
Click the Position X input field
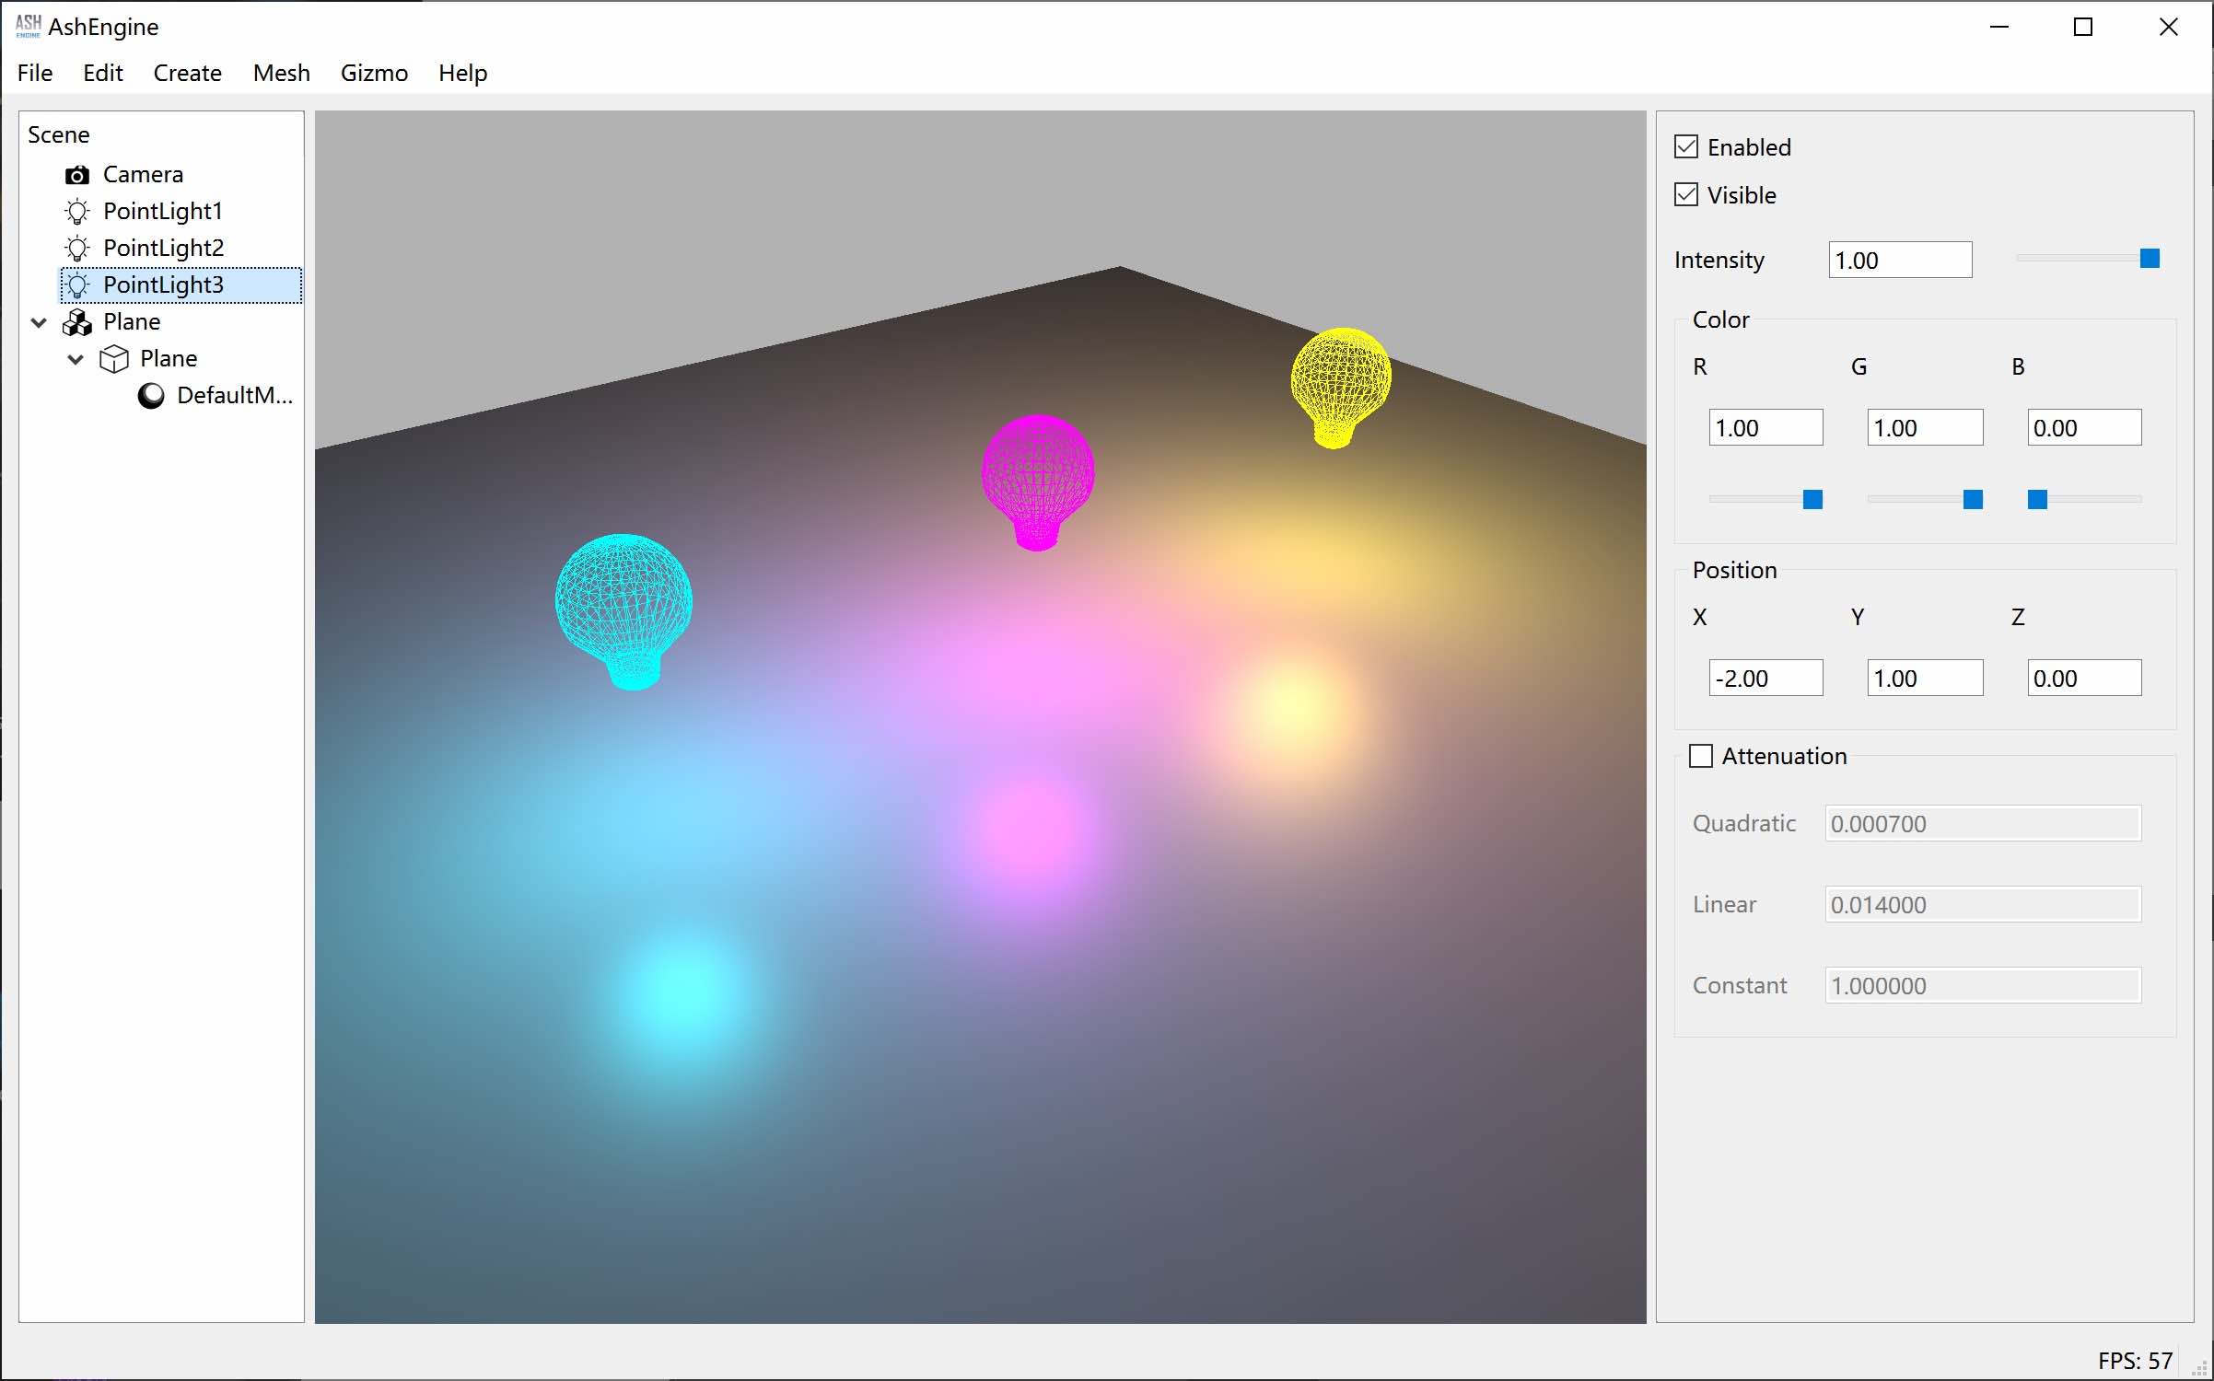1765,679
